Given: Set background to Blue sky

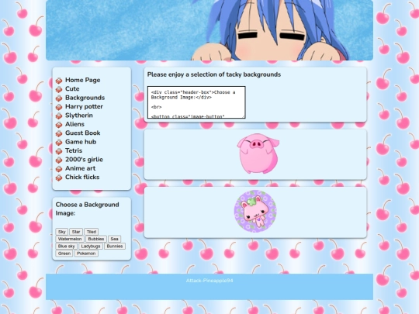Looking at the screenshot, I should pyautogui.click(x=66, y=247).
